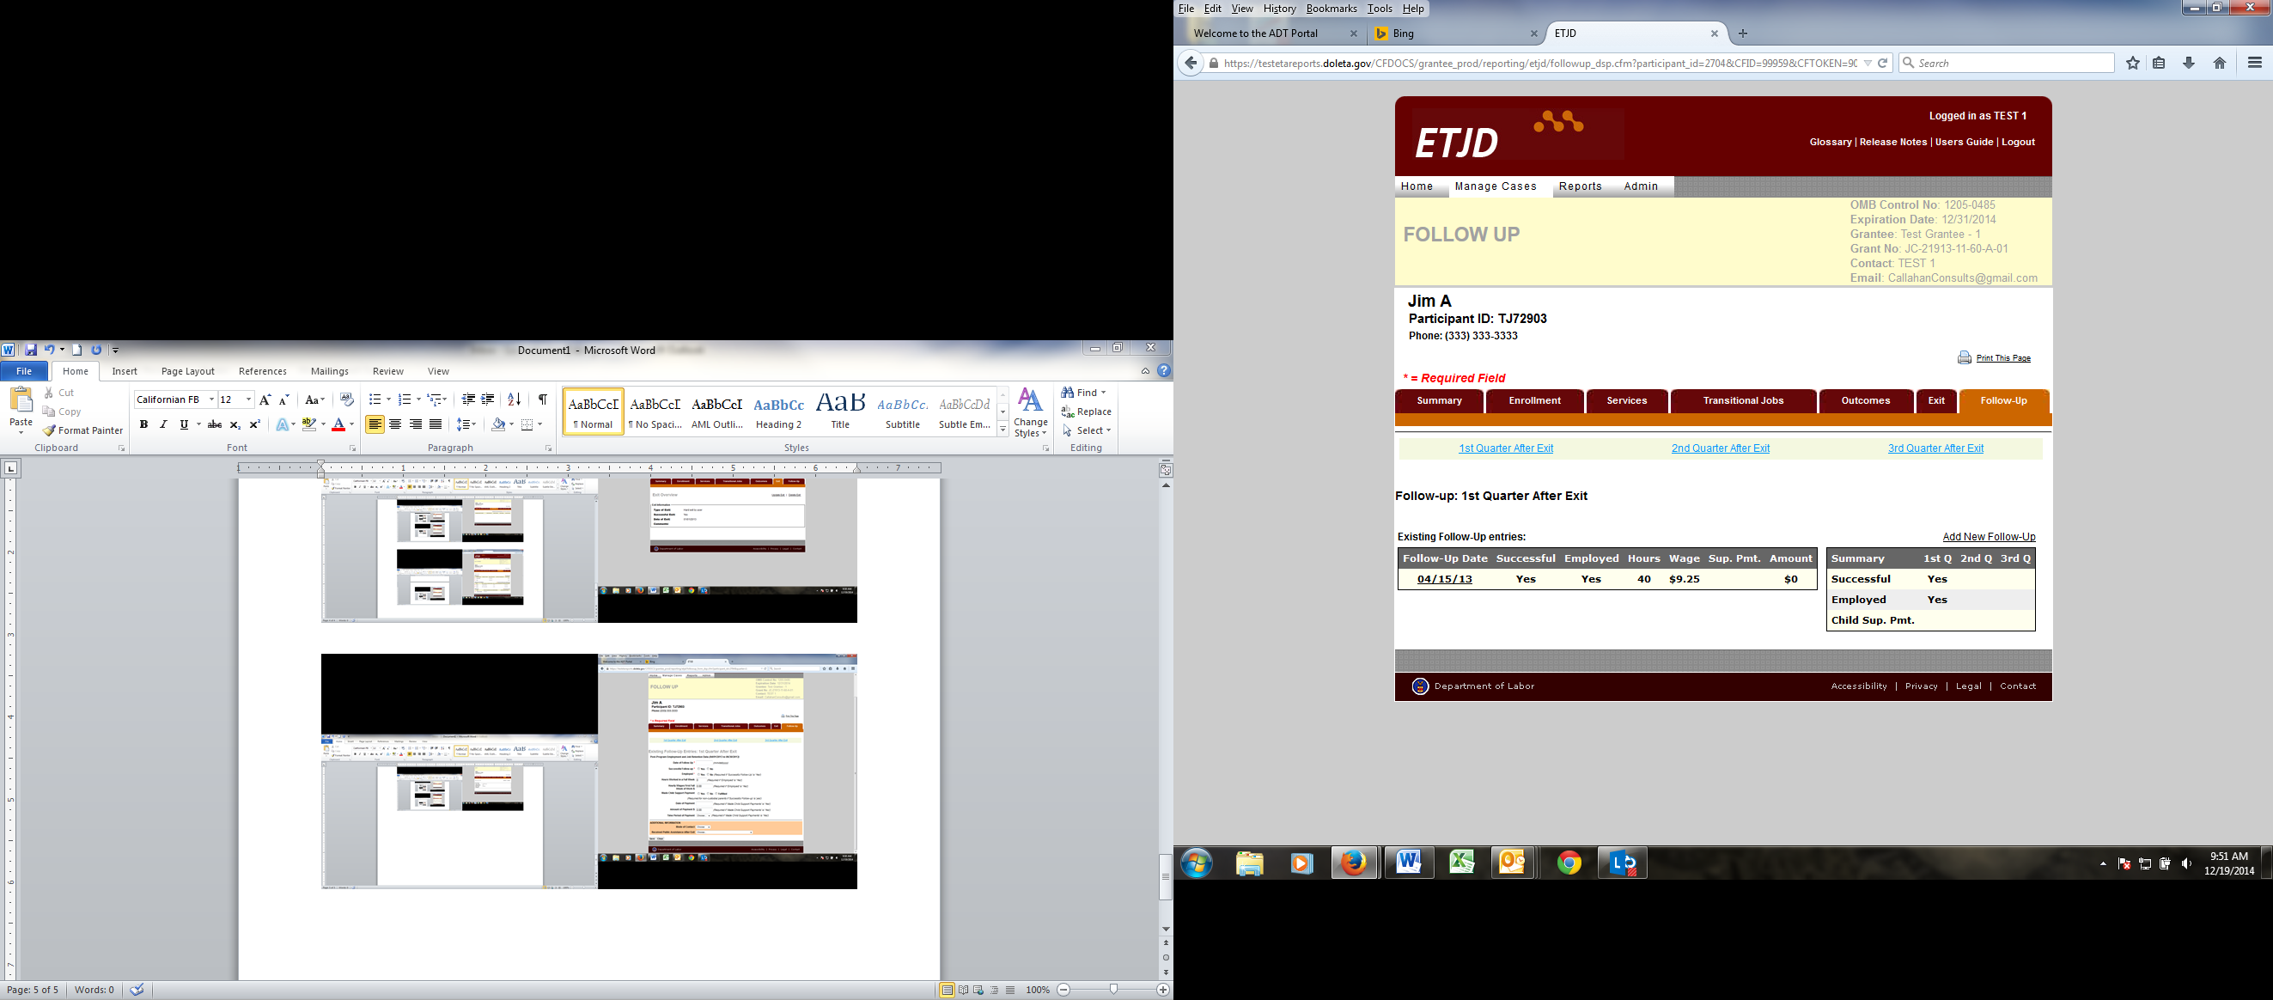
Task: Click the printer icon beside Print This Page
Action: pyautogui.click(x=1964, y=357)
